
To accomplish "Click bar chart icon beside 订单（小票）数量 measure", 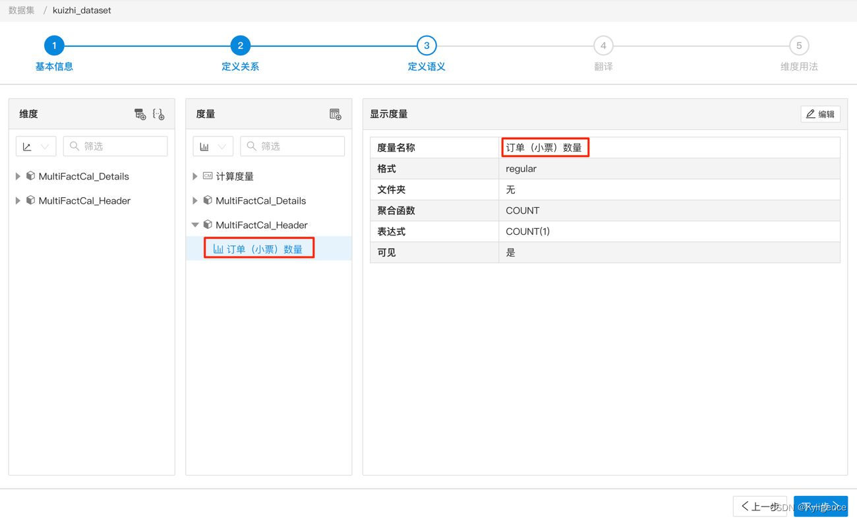I will [218, 249].
